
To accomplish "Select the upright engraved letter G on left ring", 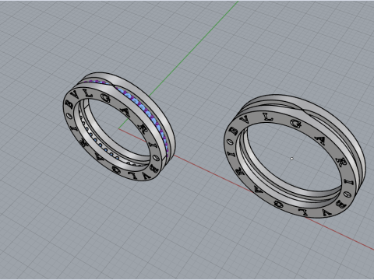I will click(105, 98).
